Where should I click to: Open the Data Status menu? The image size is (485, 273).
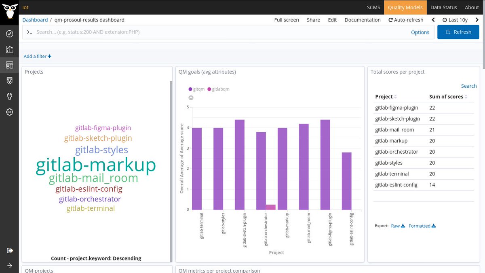[x=443, y=7]
